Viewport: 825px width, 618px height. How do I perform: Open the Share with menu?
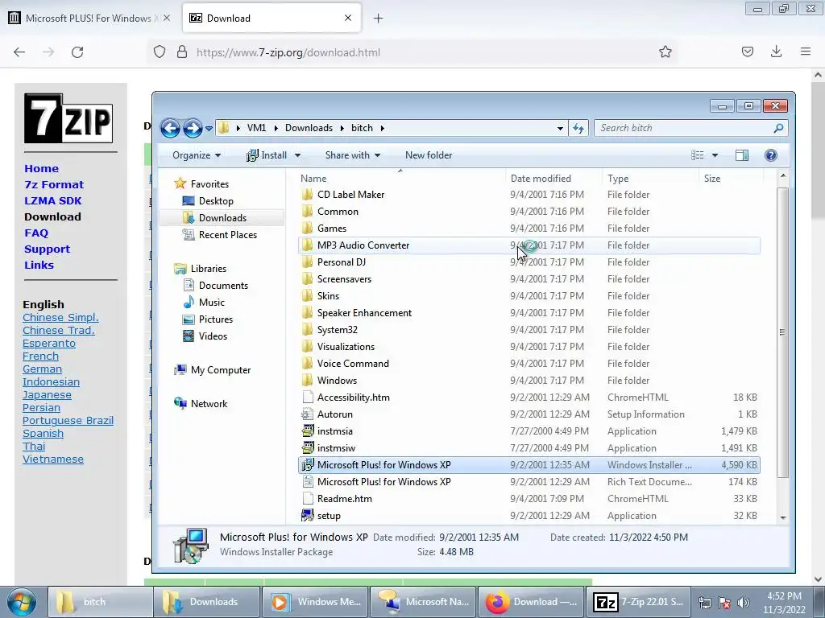353,155
